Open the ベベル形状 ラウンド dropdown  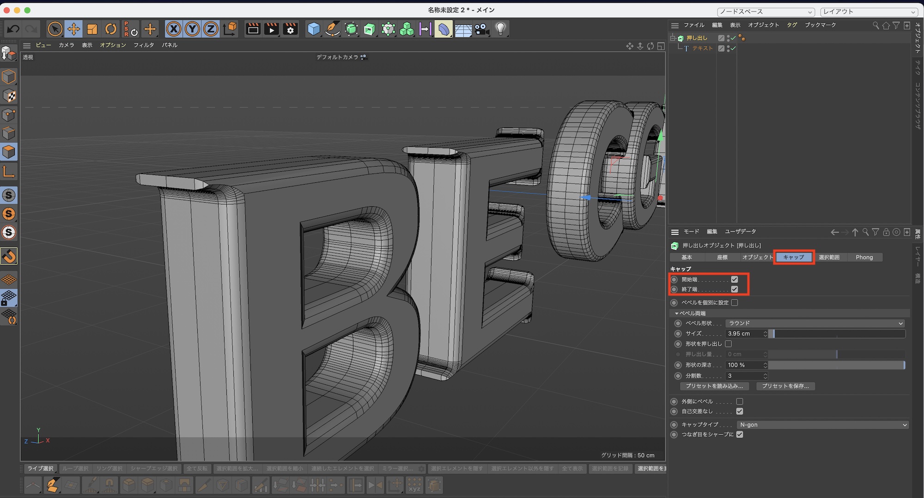pyautogui.click(x=815, y=323)
